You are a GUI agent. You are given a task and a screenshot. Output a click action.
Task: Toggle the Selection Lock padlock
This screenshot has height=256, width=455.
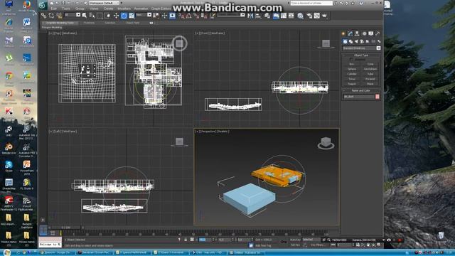coord(186,240)
